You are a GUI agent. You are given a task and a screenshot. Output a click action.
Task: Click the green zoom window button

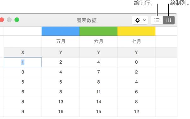(17, 20)
